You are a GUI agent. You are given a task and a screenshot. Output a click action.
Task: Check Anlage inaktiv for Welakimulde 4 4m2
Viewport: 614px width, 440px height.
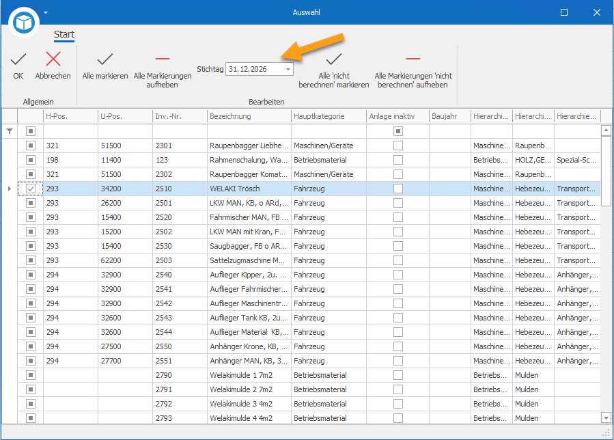(x=398, y=418)
